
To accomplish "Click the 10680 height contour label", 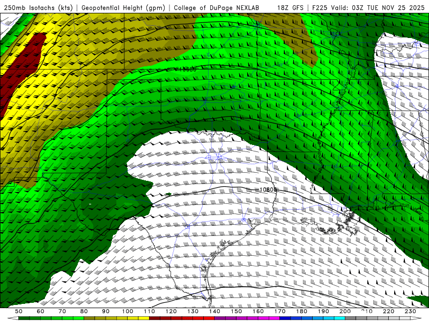I will 188,70.
